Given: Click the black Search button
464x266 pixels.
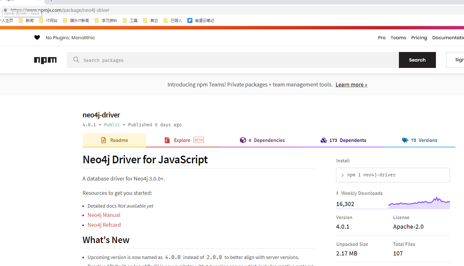Looking at the screenshot, I should (417, 60).
